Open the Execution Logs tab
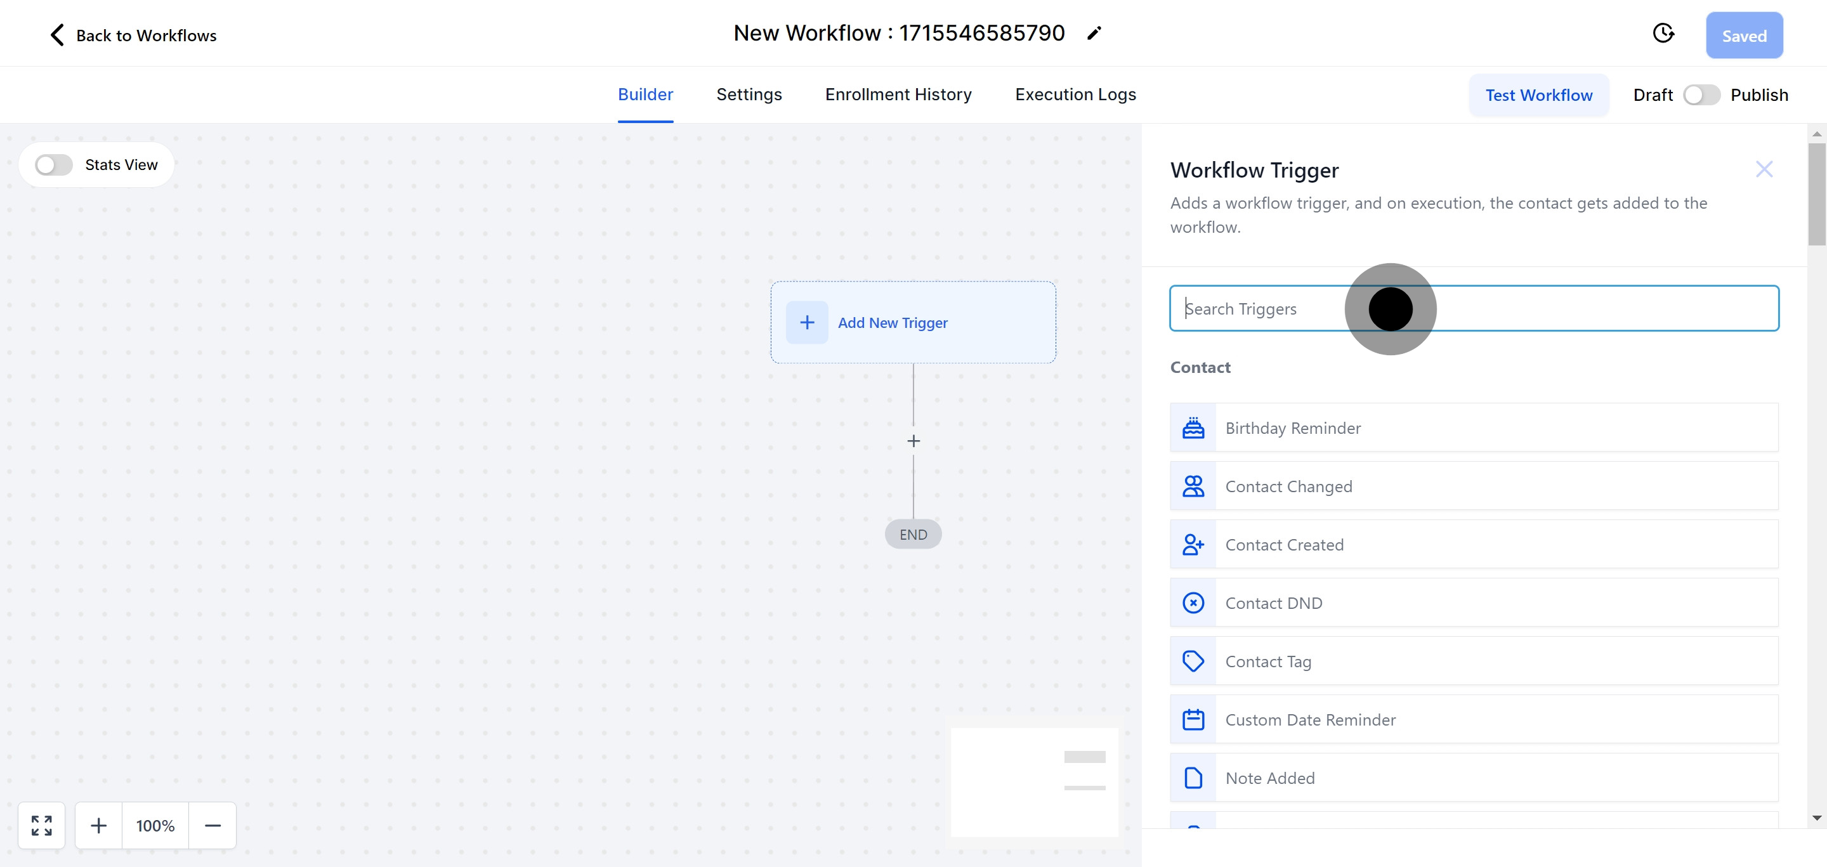1827x867 pixels. coord(1075,95)
